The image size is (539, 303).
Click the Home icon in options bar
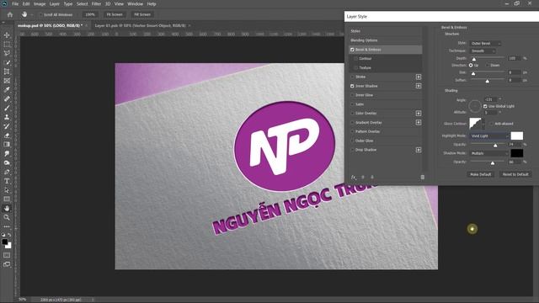coord(10,15)
